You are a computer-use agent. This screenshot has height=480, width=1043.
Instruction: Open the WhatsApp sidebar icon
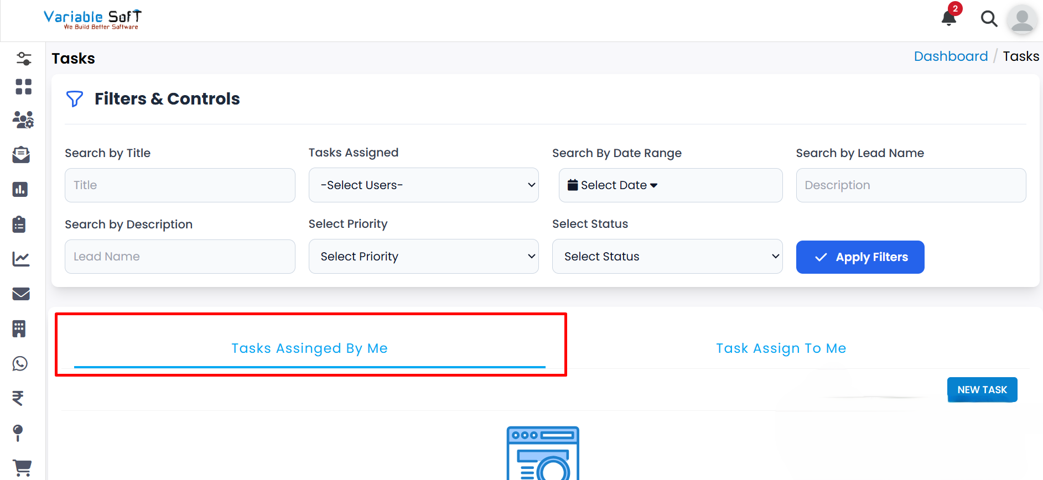(x=20, y=363)
